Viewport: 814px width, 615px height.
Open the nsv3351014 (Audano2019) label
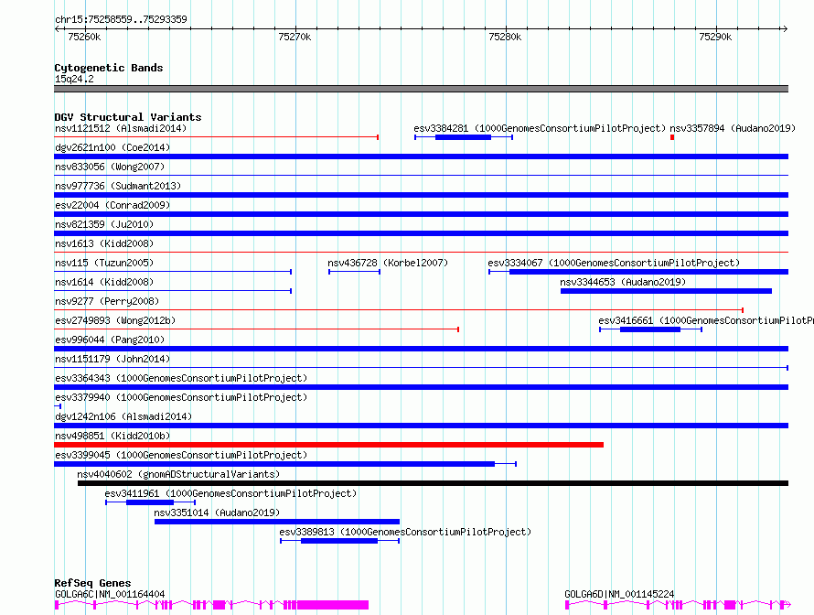217,512
